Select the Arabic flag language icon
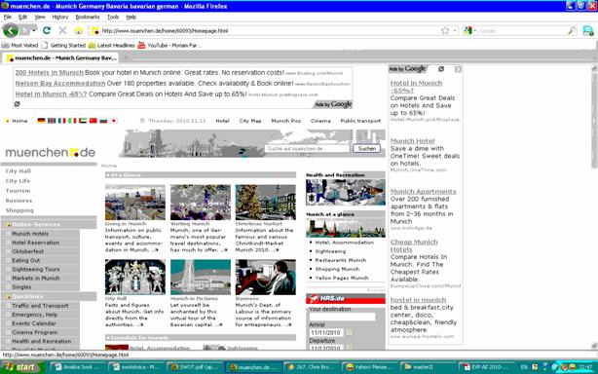 (83, 121)
